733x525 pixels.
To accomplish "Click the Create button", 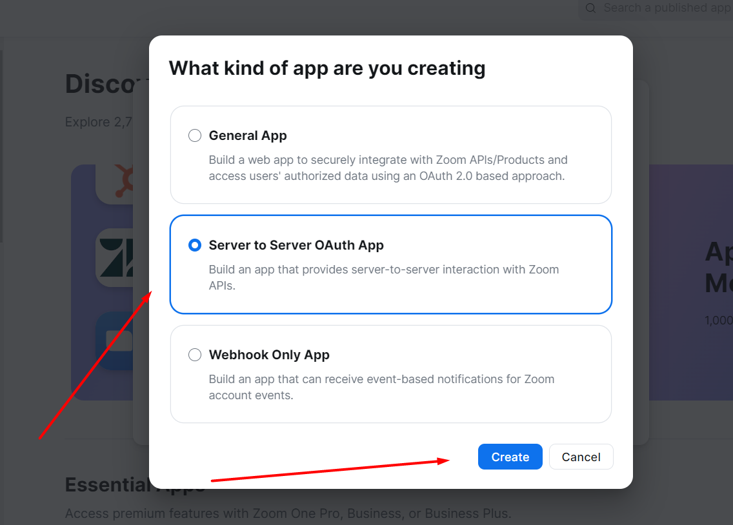I will [x=510, y=457].
